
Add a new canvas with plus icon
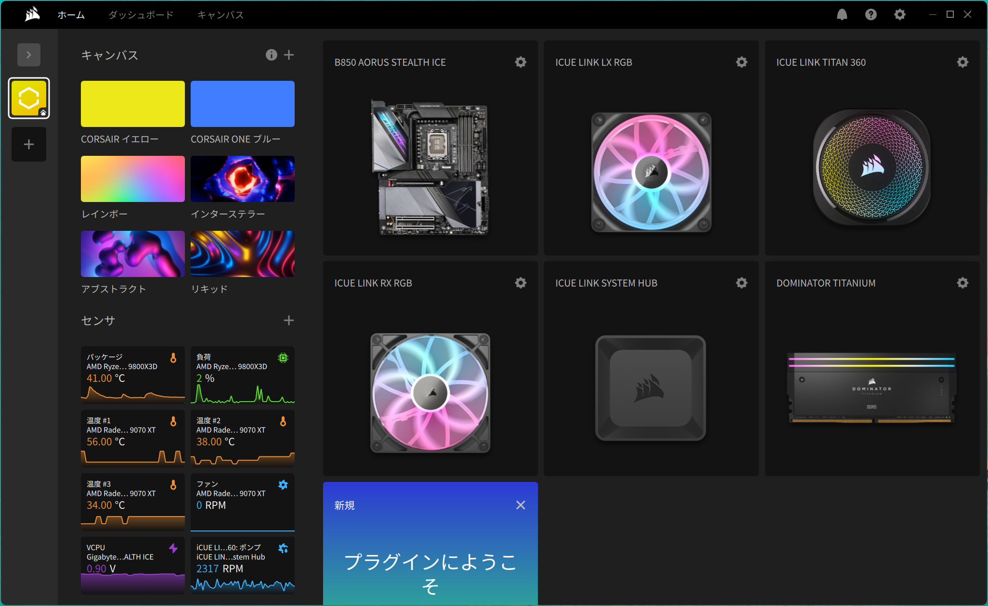tap(289, 55)
